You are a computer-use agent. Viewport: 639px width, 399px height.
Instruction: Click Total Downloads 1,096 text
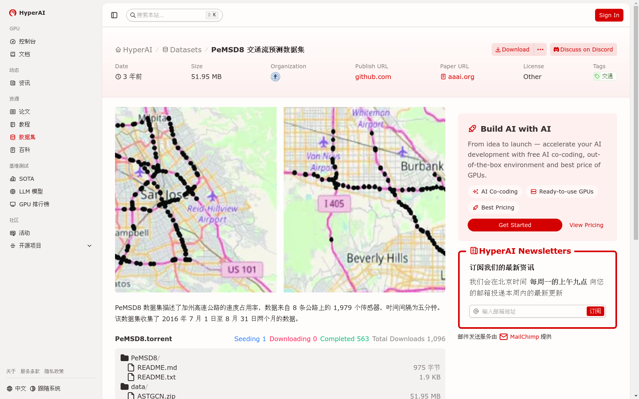409,339
